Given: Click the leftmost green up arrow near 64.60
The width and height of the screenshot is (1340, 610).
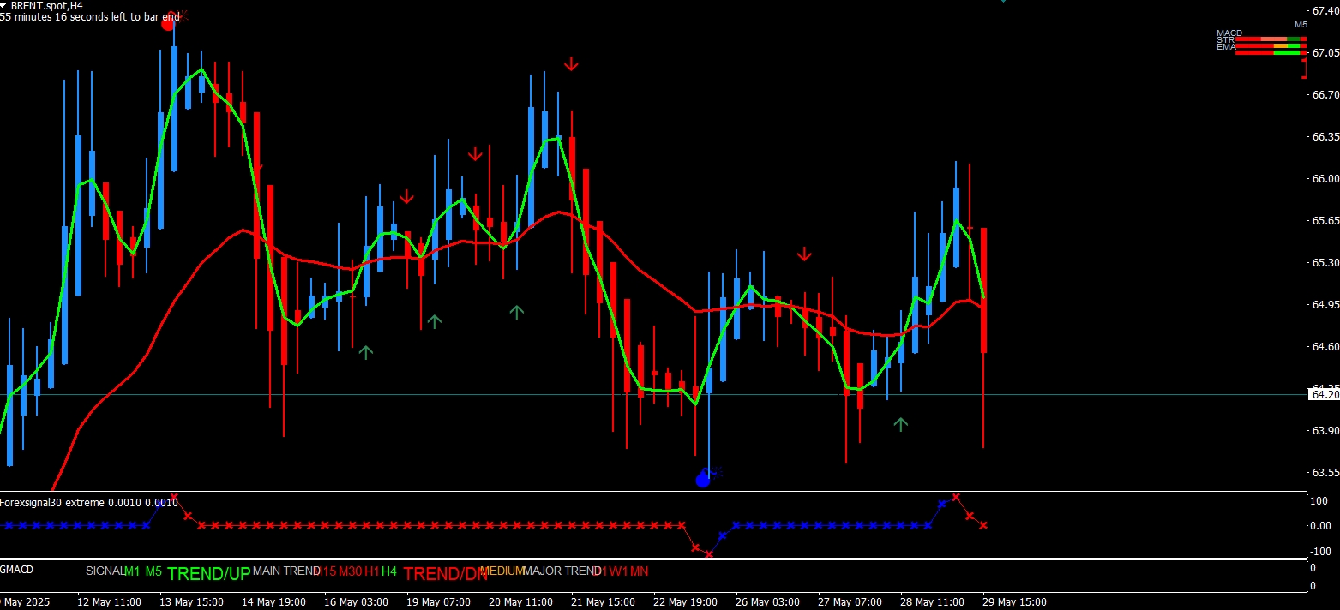Looking at the screenshot, I should (366, 351).
